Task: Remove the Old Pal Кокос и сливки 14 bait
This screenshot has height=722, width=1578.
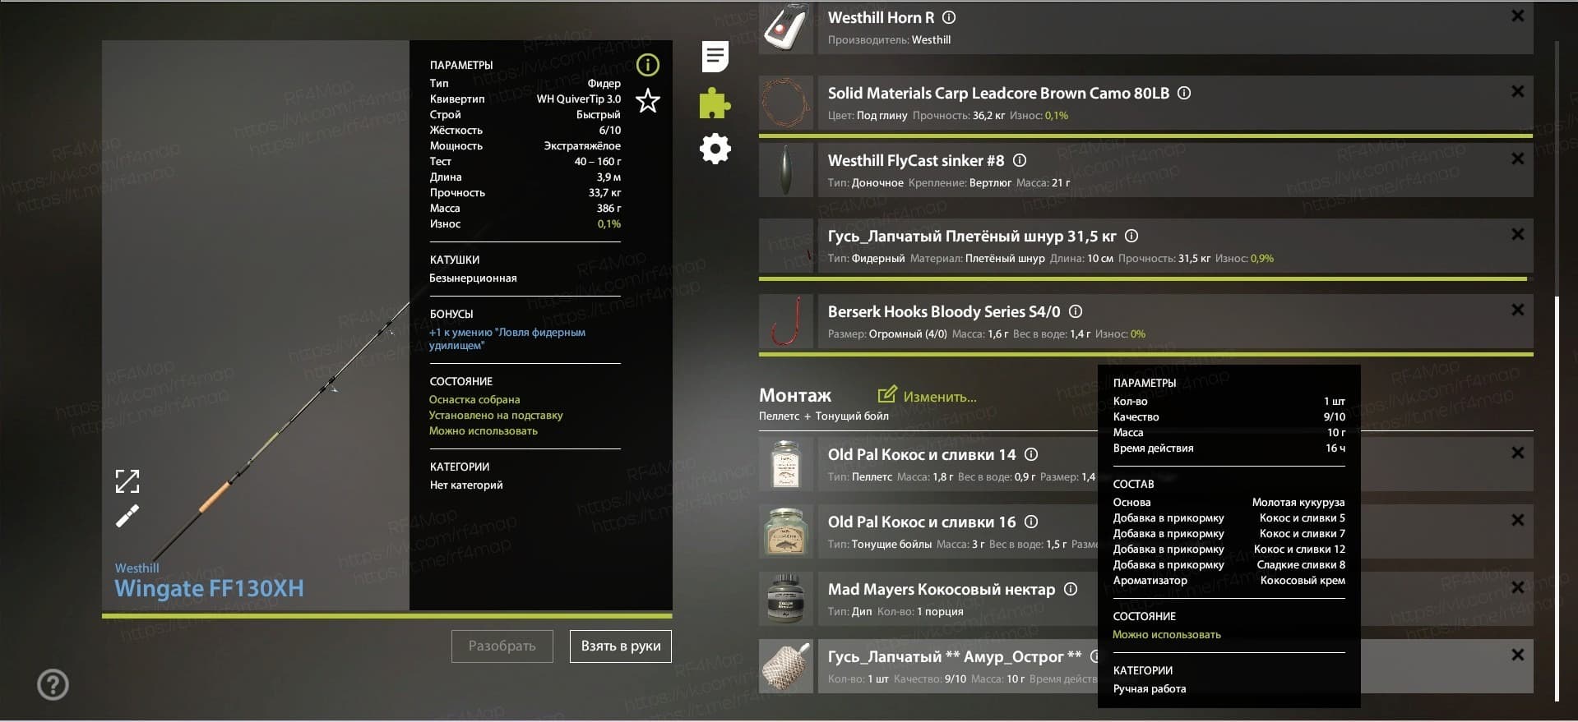Action: pyautogui.click(x=1518, y=453)
